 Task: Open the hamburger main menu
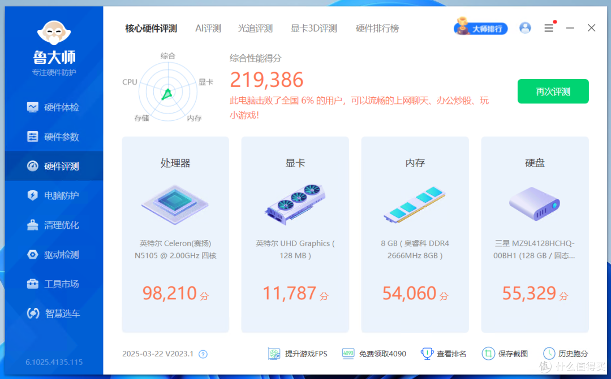point(549,28)
